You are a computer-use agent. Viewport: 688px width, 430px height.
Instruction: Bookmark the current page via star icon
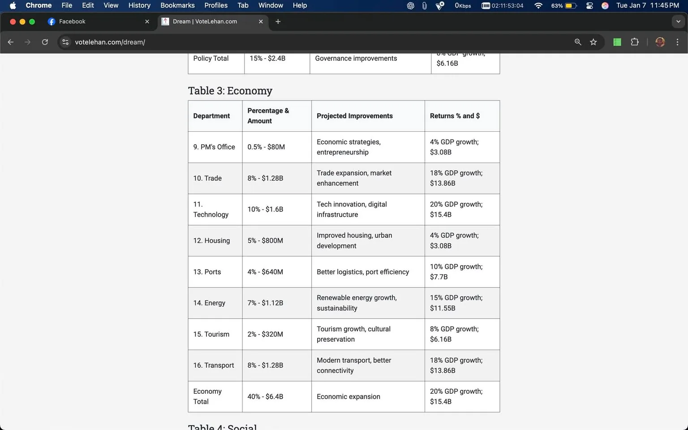[x=593, y=42]
